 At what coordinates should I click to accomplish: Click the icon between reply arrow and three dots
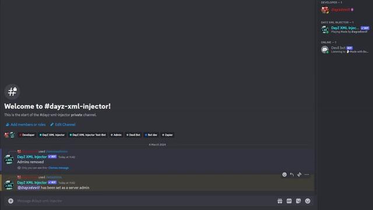coord(299,174)
